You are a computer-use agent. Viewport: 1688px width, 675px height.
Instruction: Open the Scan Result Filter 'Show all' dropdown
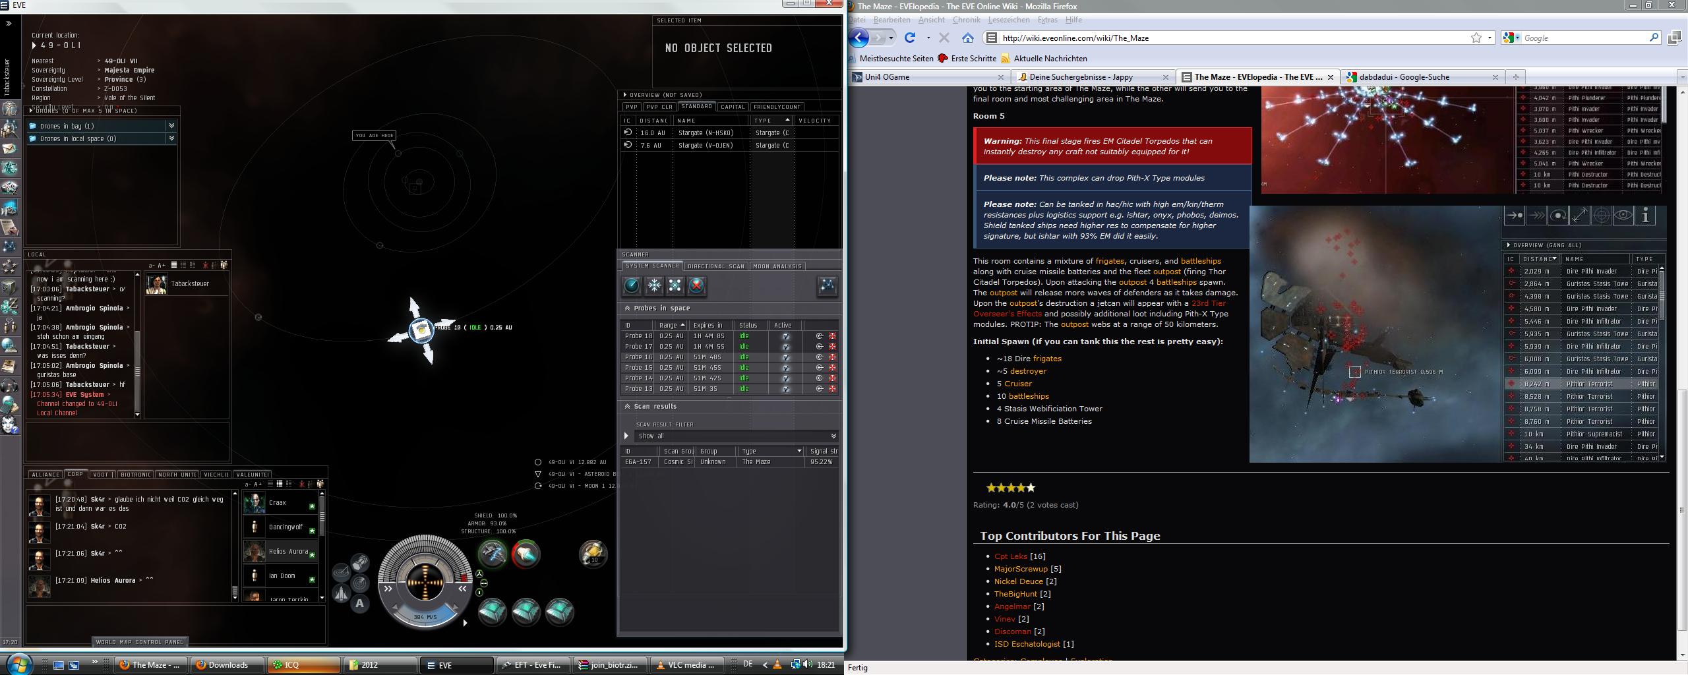pyautogui.click(x=736, y=436)
